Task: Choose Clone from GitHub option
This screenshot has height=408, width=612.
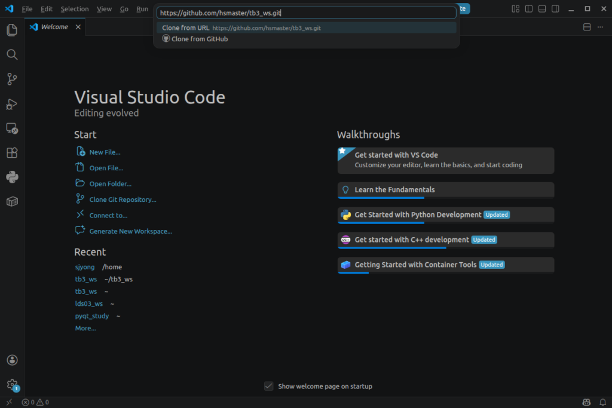Action: 307,39
